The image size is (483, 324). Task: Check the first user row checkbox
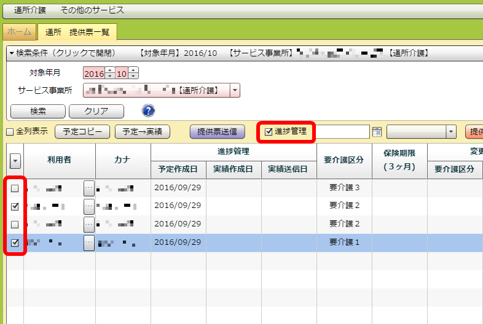(x=15, y=188)
